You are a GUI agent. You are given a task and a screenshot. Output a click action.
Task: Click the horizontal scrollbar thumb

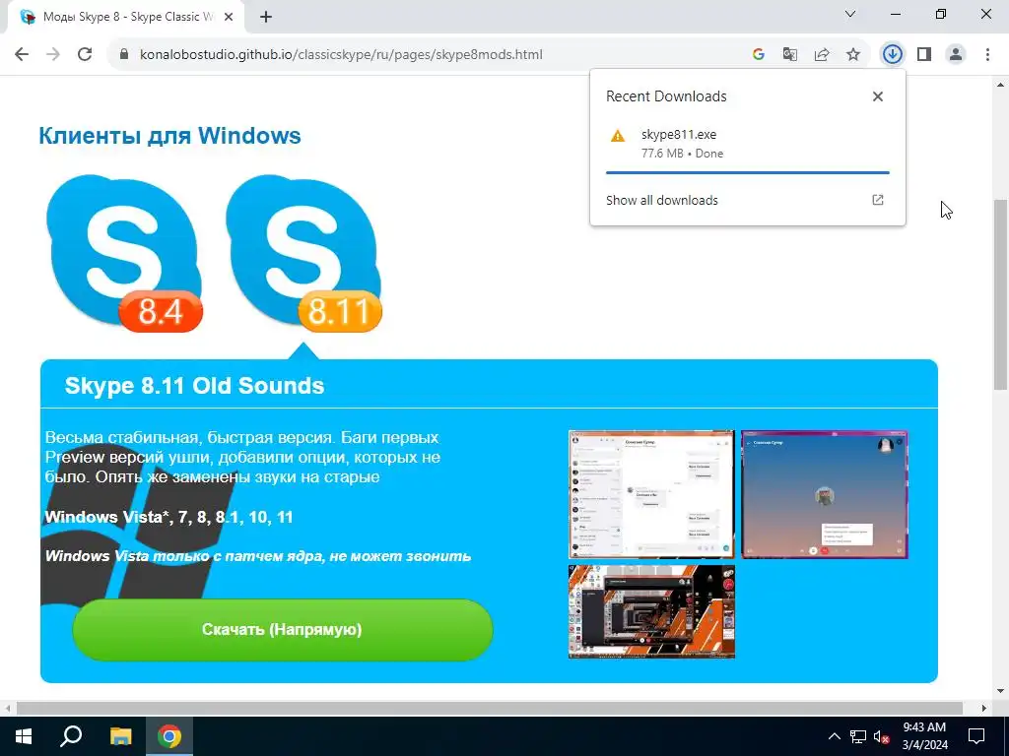(490, 708)
